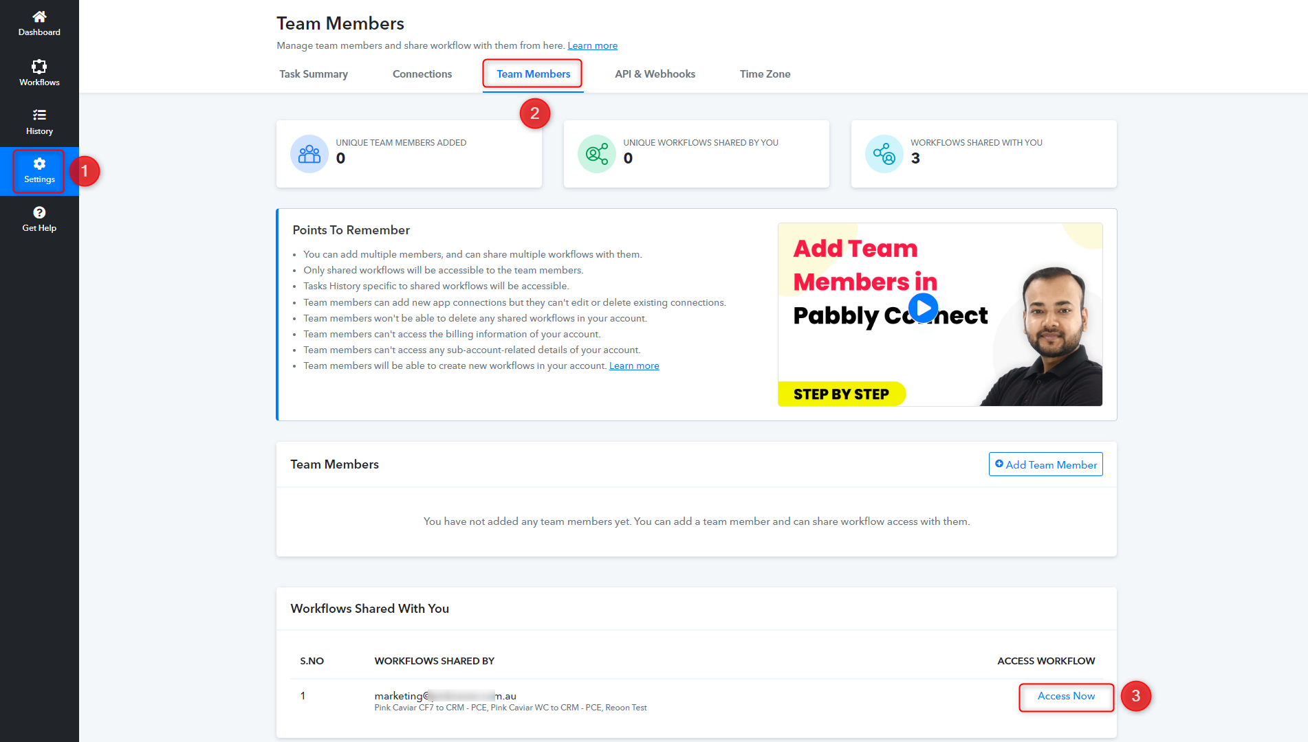Screen dimensions: 1308x742
Task: Switch to the Connections tab
Action: 422,74
